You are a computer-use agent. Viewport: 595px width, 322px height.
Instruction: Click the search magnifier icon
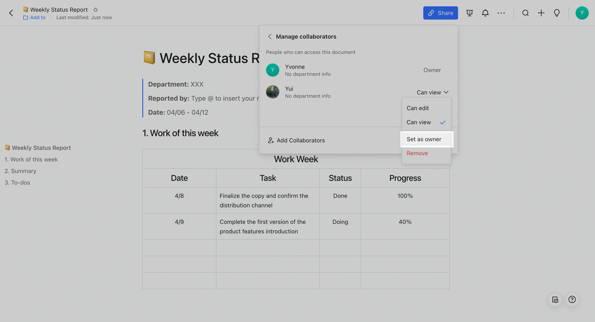tap(525, 13)
